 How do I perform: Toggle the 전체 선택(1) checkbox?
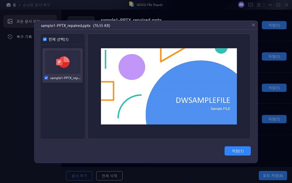point(45,39)
